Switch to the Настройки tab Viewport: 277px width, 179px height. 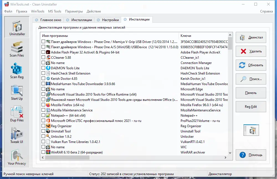[108, 20]
